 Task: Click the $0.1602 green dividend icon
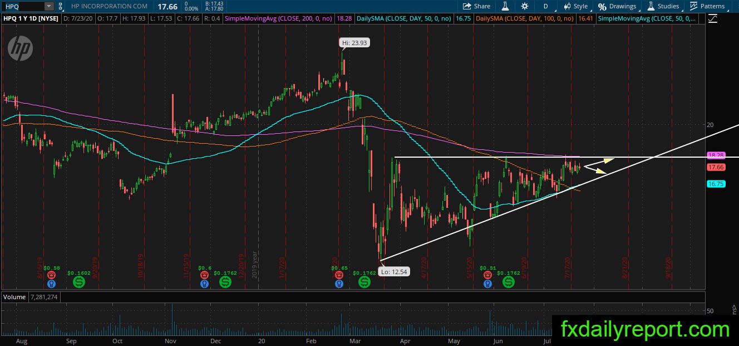coord(79,282)
